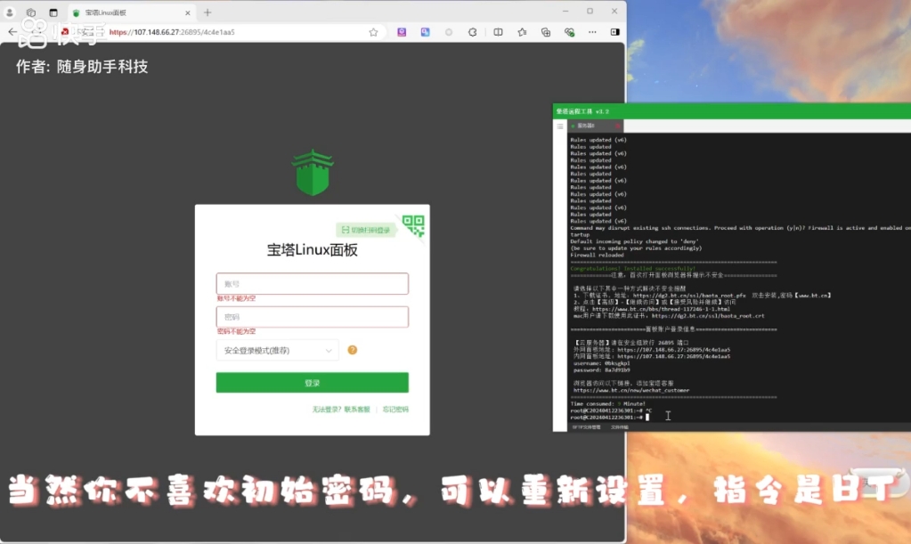Viewport: 911px width, 544px height.
Task: Open the browser sidebar panel icon
Action: click(x=614, y=32)
